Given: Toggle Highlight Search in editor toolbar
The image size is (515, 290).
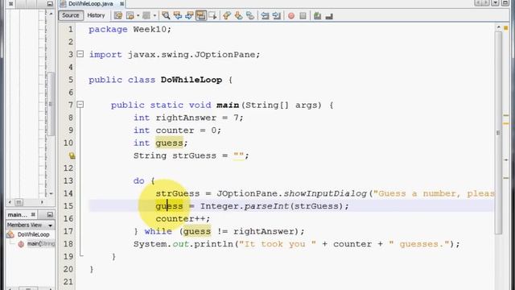Looking at the screenshot, I should click(x=201, y=15).
